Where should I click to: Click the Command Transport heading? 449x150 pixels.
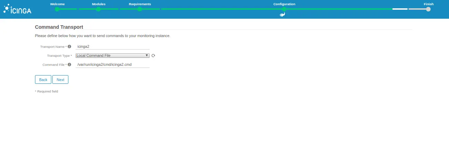click(59, 27)
